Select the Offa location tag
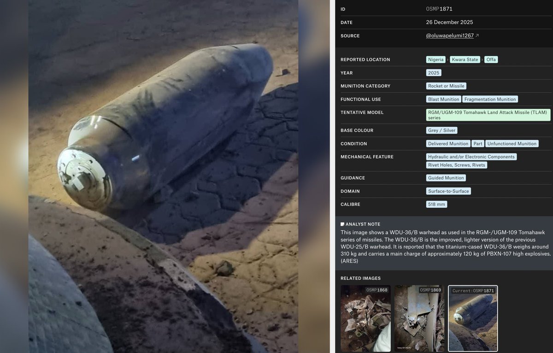Viewport: 553px width, 353px height. pyautogui.click(x=491, y=59)
